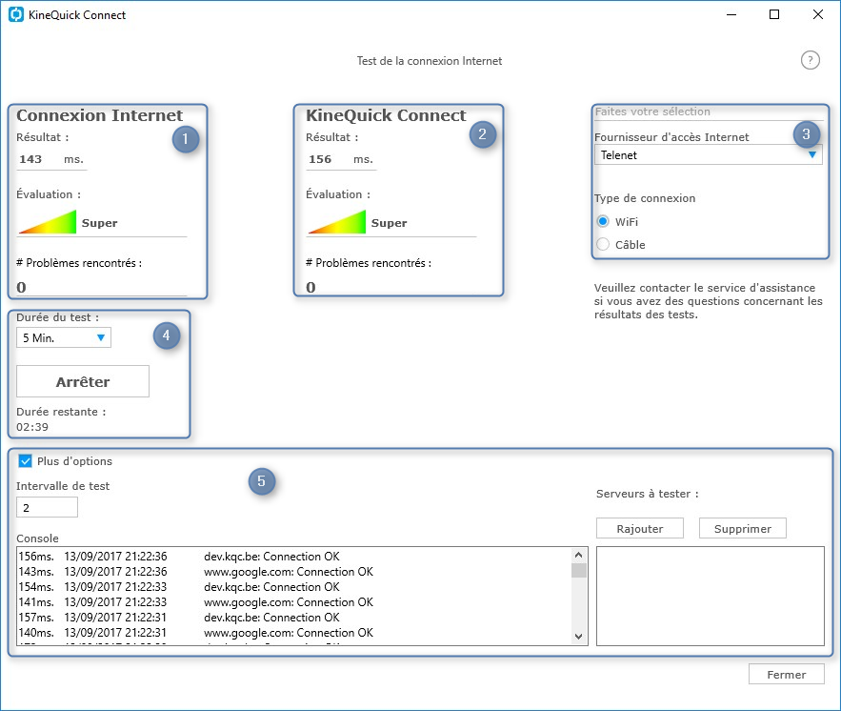841x711 pixels.
Task: Click the "Faites votre sélection" label
Action: (652, 112)
